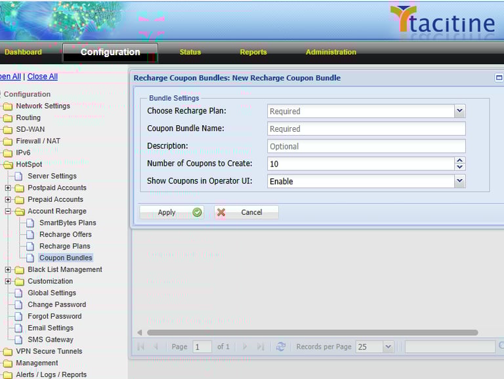Expand the Prepaid Accounts plus icon
Screen dimensions: 504x379
pos(8,200)
